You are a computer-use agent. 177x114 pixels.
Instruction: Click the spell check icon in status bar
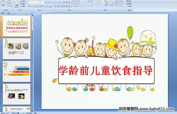point(24,113)
